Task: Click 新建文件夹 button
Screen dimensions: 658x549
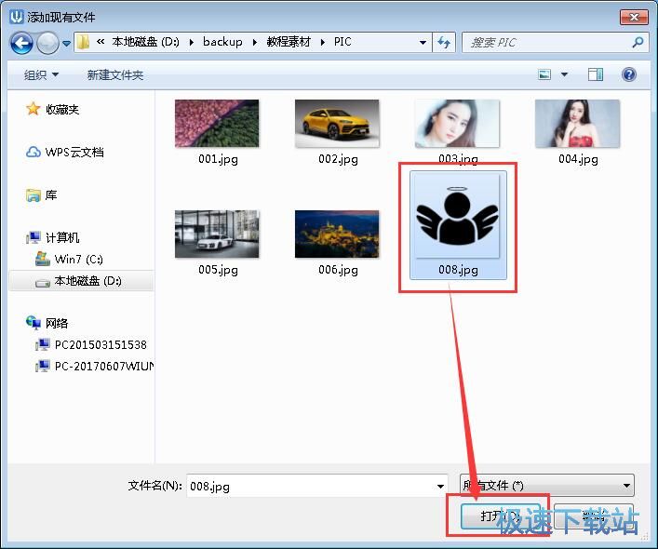Action: 114,74
